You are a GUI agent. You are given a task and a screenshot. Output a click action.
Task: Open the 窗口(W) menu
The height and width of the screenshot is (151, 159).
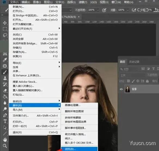[116, 2]
